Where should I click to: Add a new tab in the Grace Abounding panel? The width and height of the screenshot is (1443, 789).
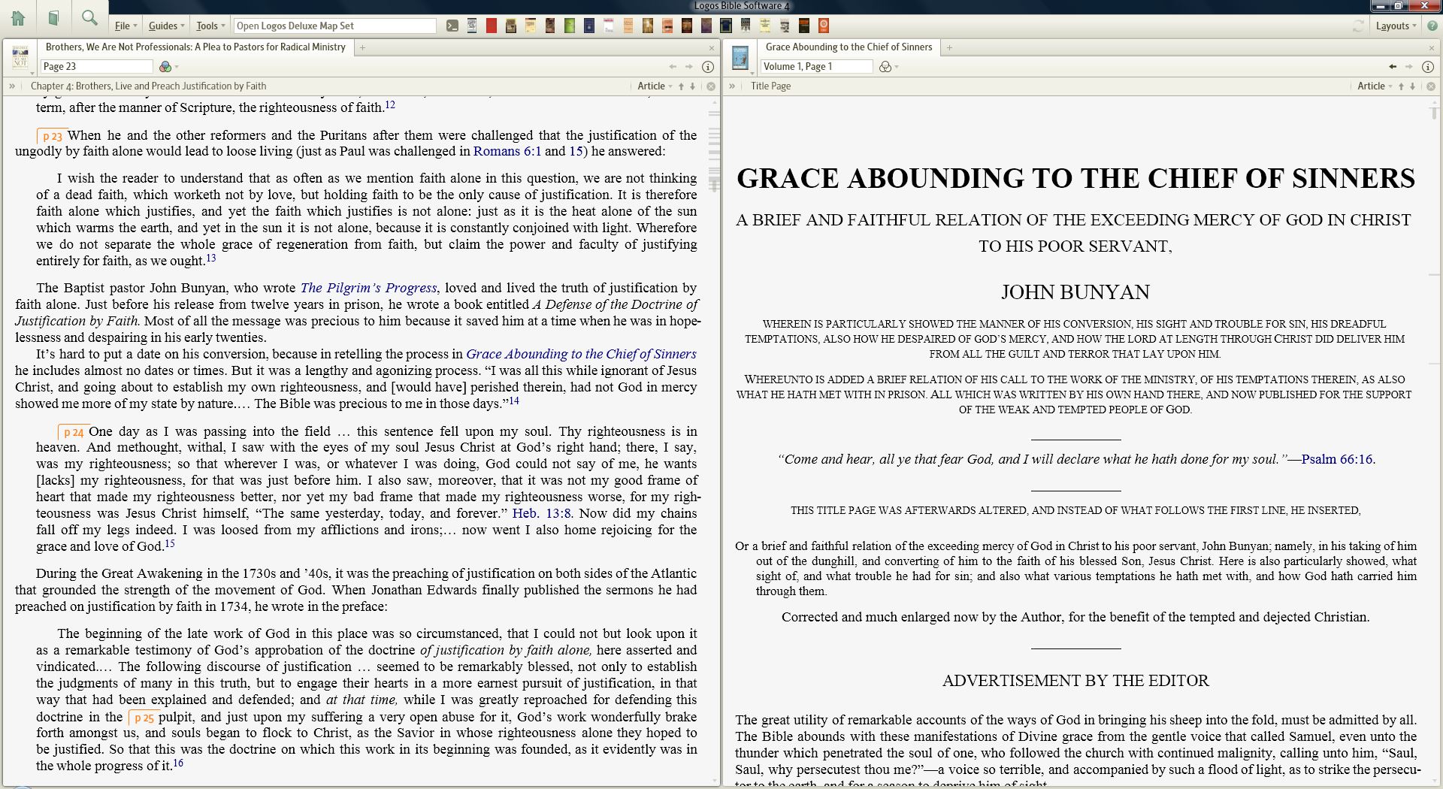[949, 47]
